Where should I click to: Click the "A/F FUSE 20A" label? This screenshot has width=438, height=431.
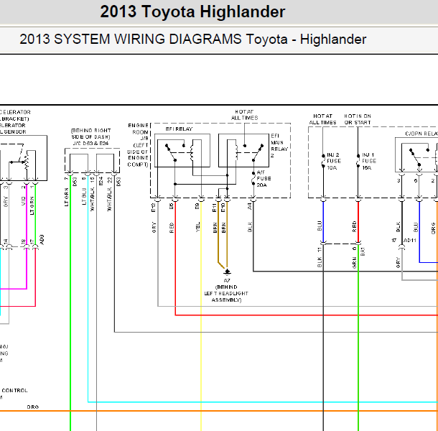[x=264, y=179]
